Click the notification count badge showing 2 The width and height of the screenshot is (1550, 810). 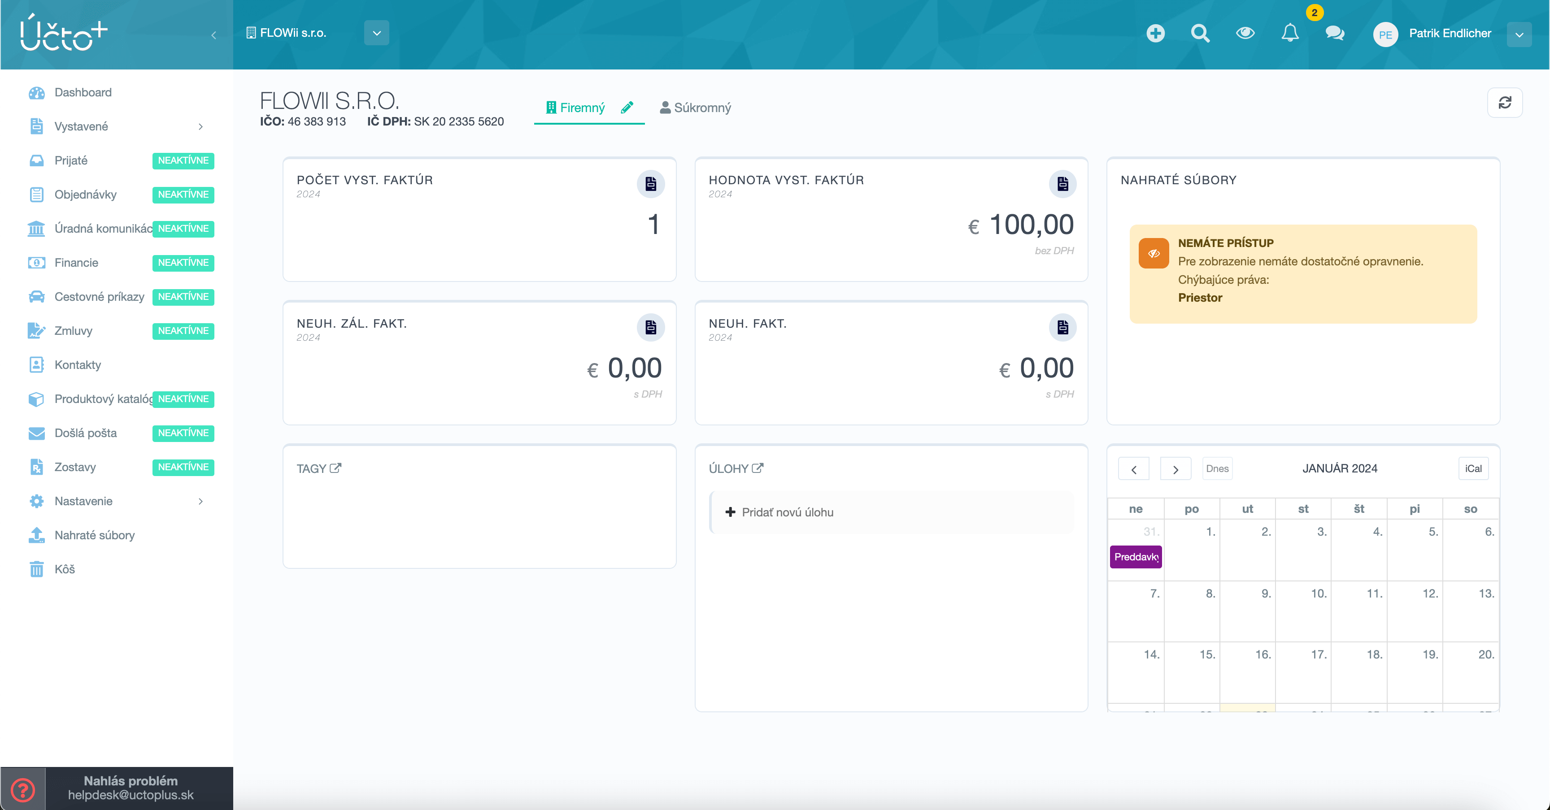(x=1314, y=13)
